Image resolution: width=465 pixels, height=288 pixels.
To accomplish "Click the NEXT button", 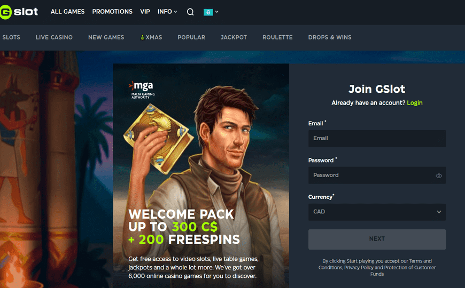I will [x=377, y=239].
